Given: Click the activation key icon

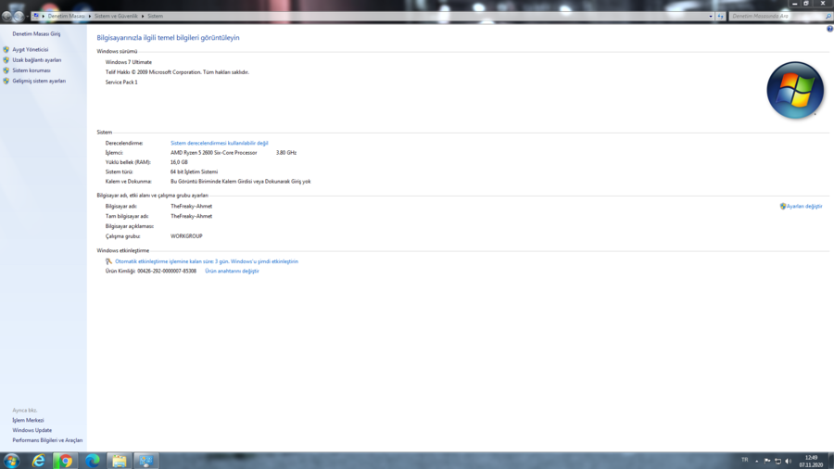Looking at the screenshot, I should (x=108, y=261).
